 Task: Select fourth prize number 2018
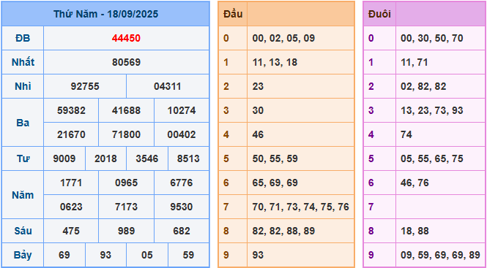(x=105, y=159)
